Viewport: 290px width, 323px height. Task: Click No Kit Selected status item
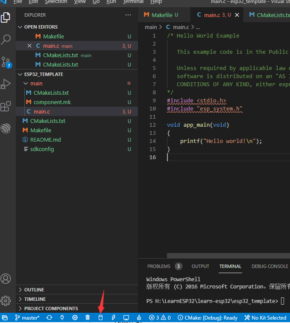pos(265,317)
